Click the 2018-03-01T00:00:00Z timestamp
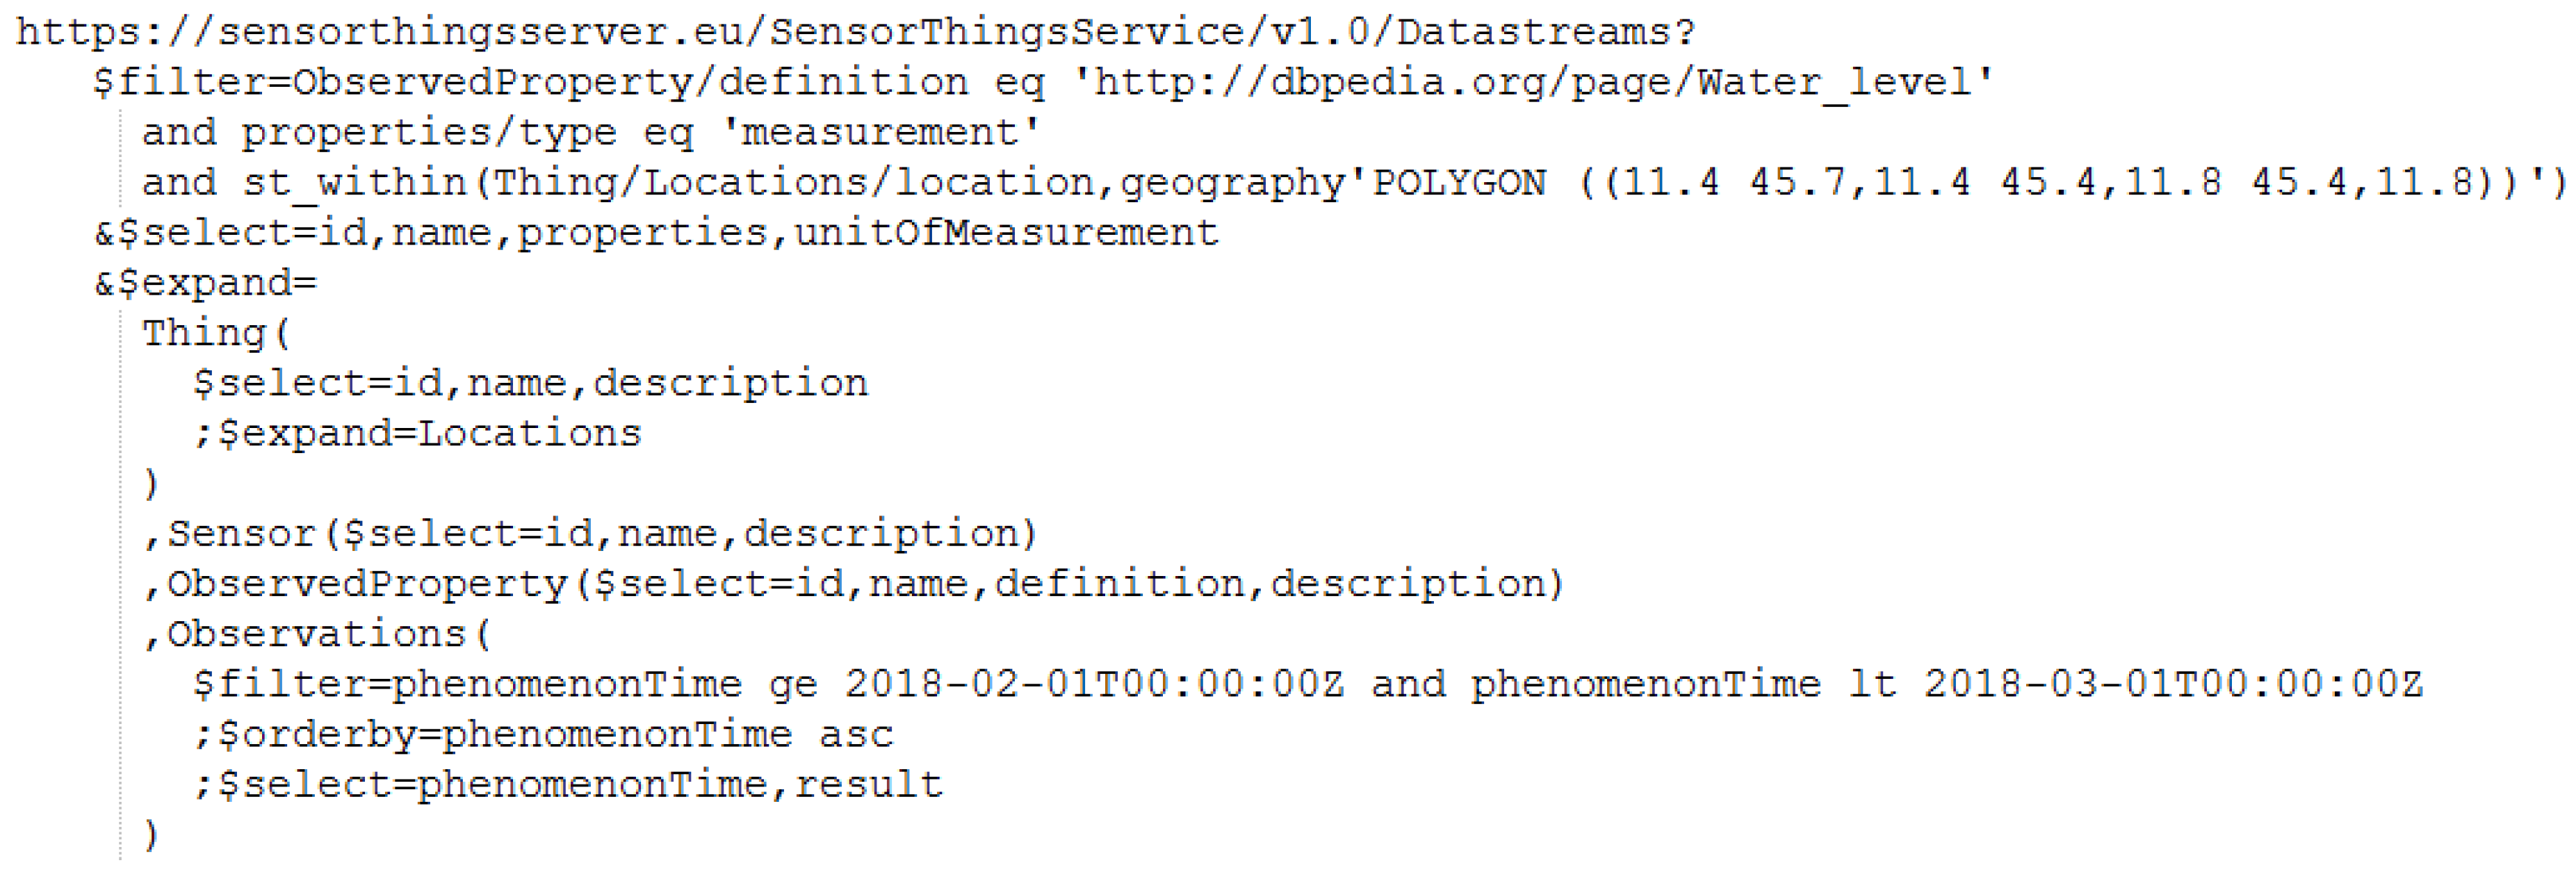The height and width of the screenshot is (872, 2576). (2172, 684)
